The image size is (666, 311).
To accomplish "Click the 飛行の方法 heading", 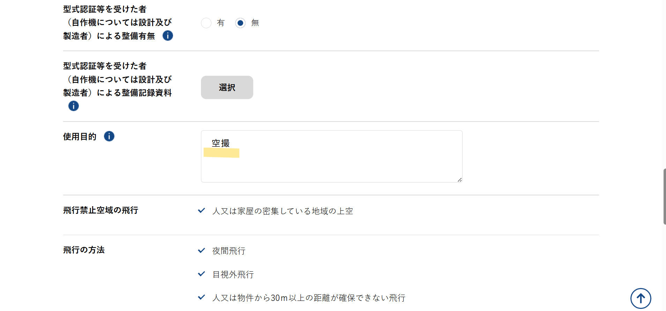I will (x=84, y=250).
